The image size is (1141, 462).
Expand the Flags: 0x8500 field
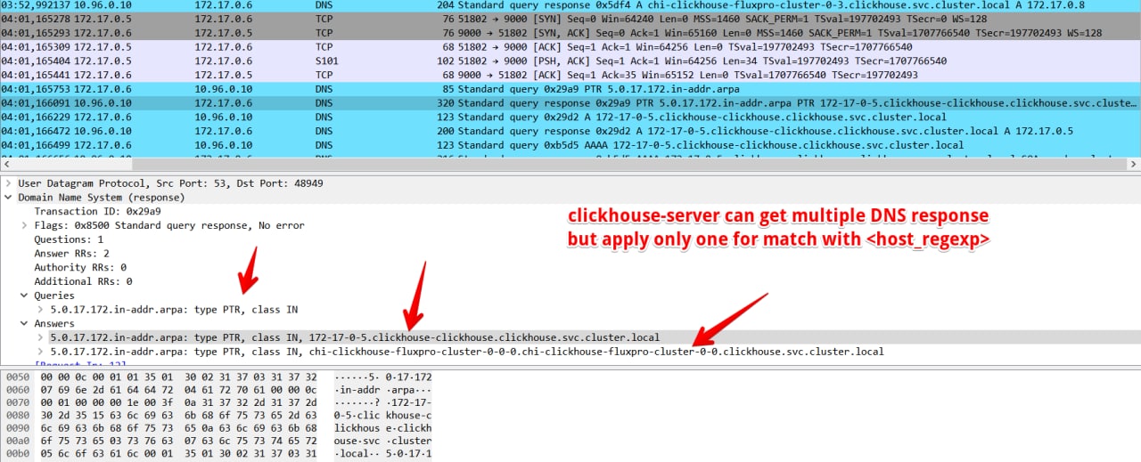[25, 225]
